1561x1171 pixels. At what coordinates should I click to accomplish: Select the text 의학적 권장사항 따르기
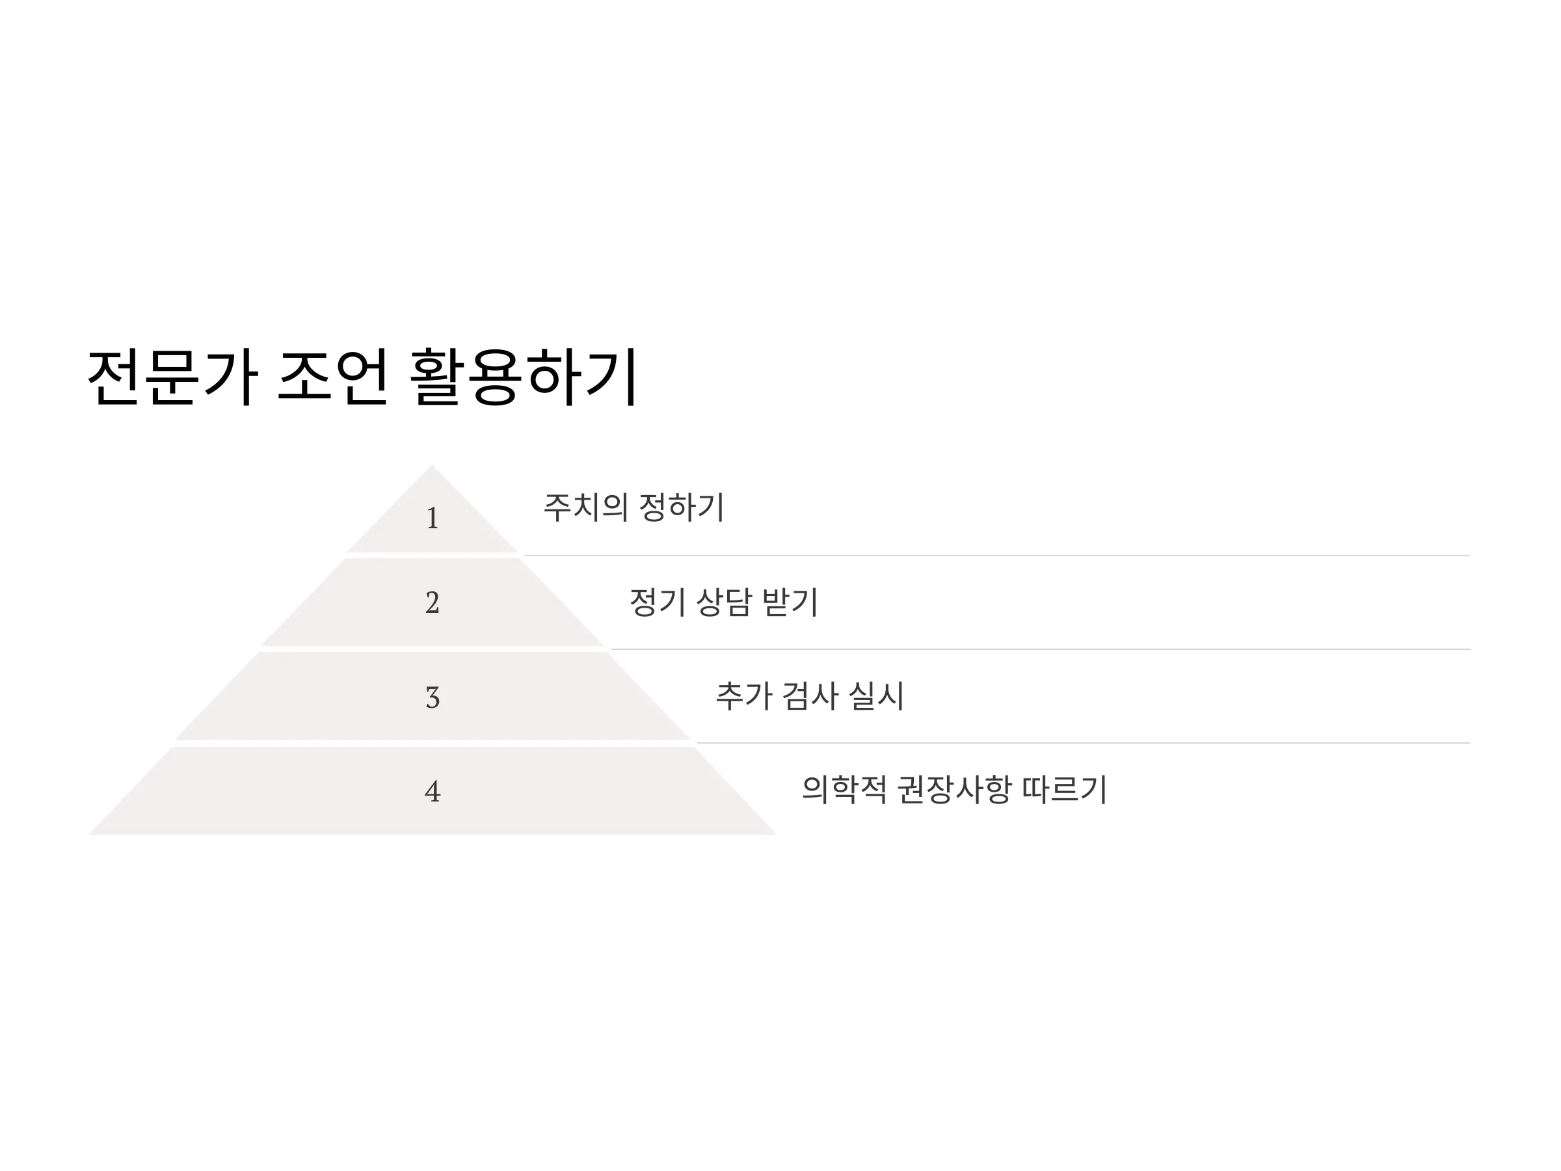tap(954, 789)
